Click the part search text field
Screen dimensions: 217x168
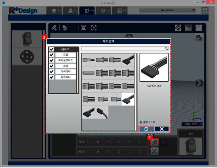click(x=123, y=48)
